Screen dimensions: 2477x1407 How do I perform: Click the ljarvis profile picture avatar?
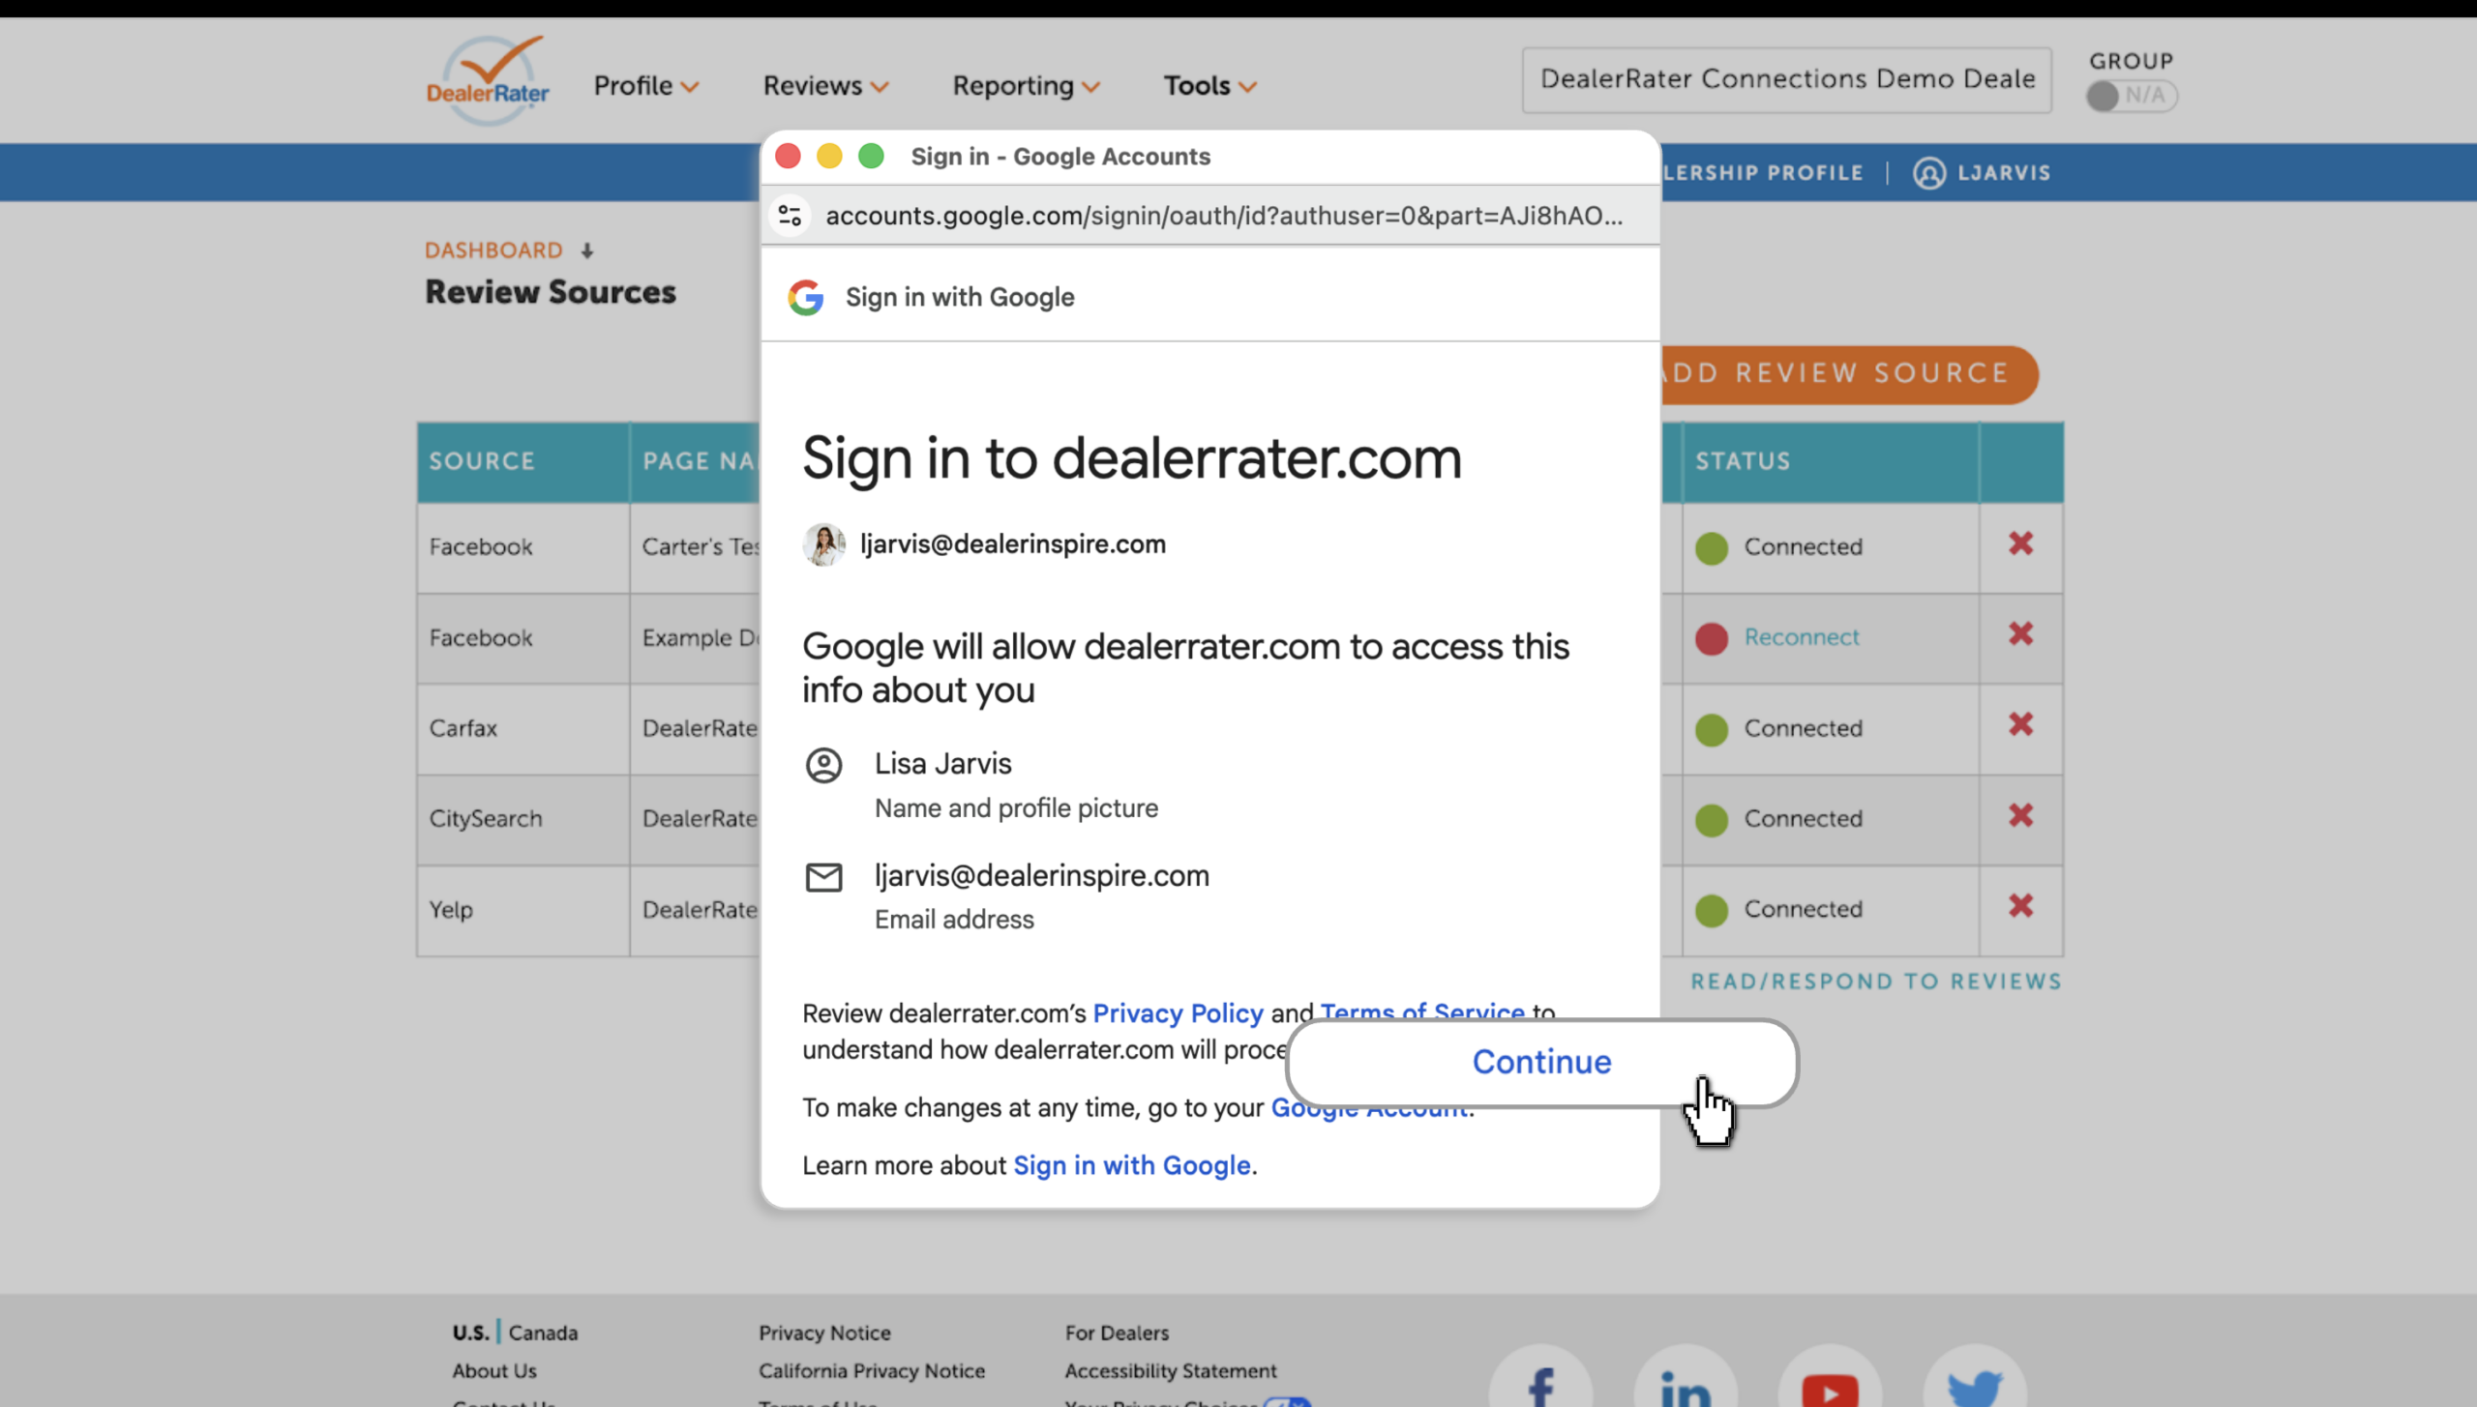(x=823, y=544)
